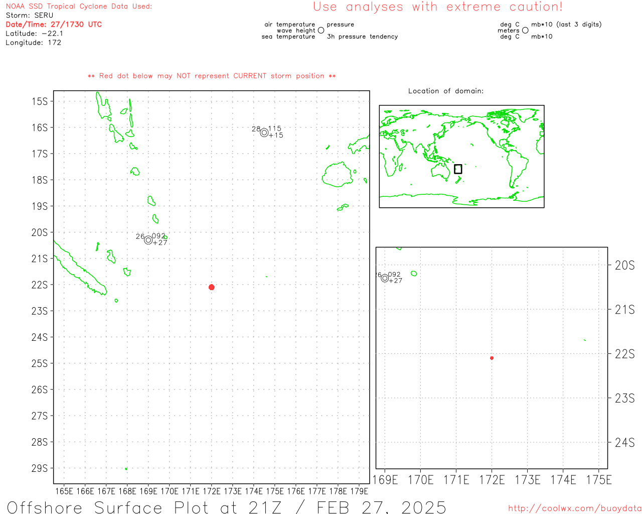Open the coolwx.com/buoydata link
The width and height of the screenshot is (642, 514).
[575, 508]
